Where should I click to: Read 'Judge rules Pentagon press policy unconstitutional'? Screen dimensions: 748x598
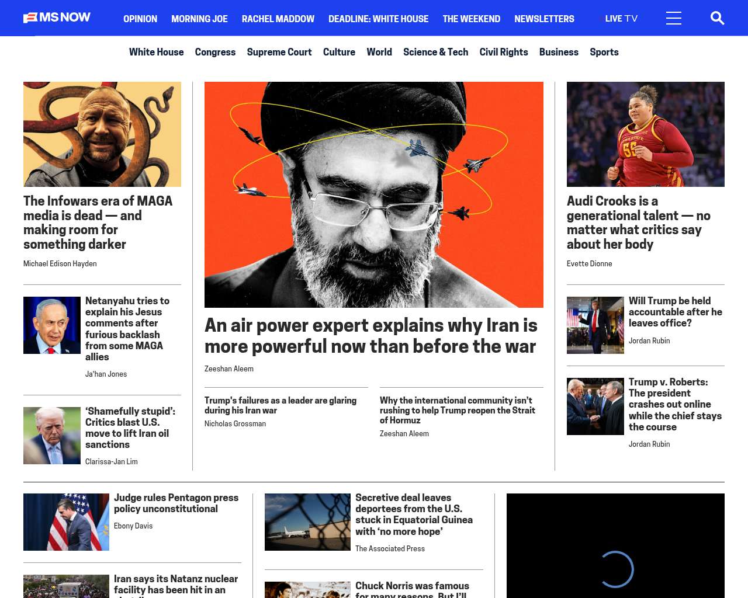(x=176, y=503)
